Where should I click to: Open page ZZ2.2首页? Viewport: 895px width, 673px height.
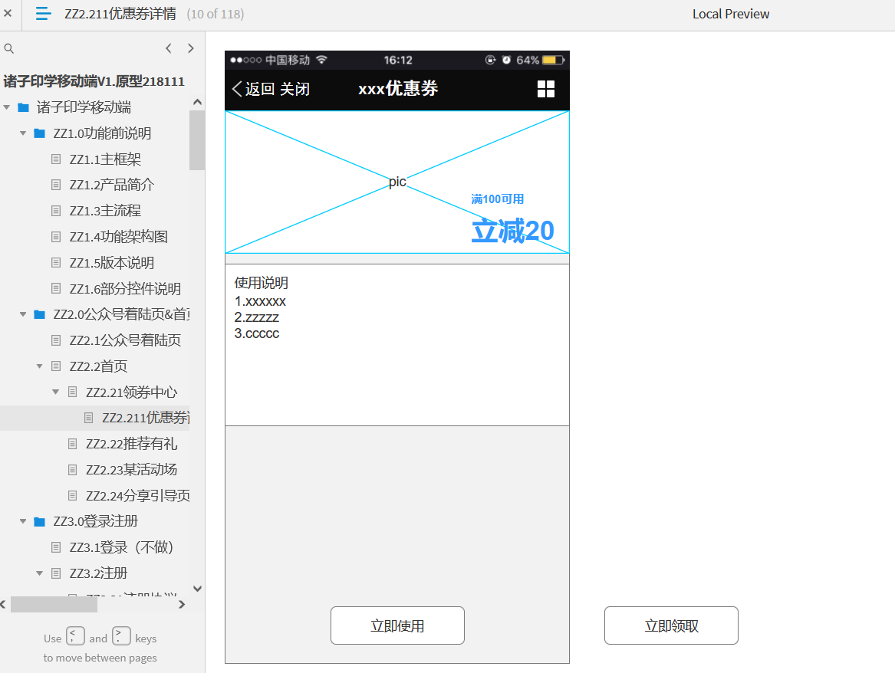98,366
